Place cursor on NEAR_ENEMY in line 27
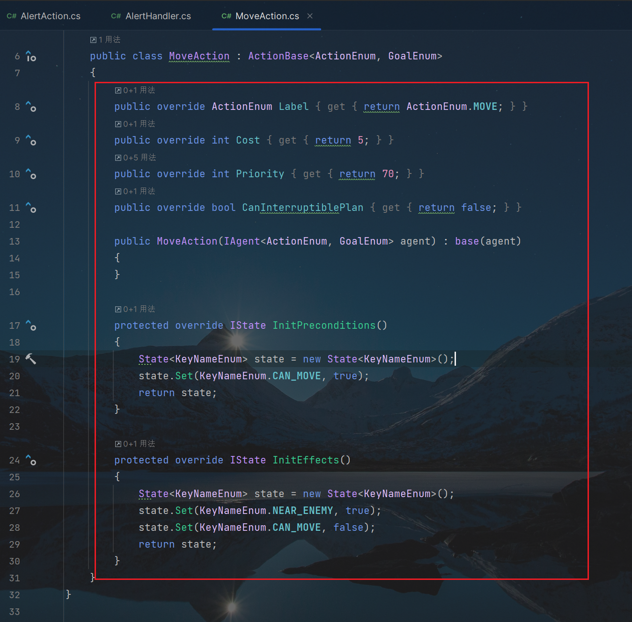Image resolution: width=632 pixels, height=622 pixels. 302,511
